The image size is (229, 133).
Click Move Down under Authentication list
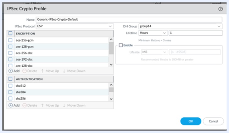tap(74, 105)
